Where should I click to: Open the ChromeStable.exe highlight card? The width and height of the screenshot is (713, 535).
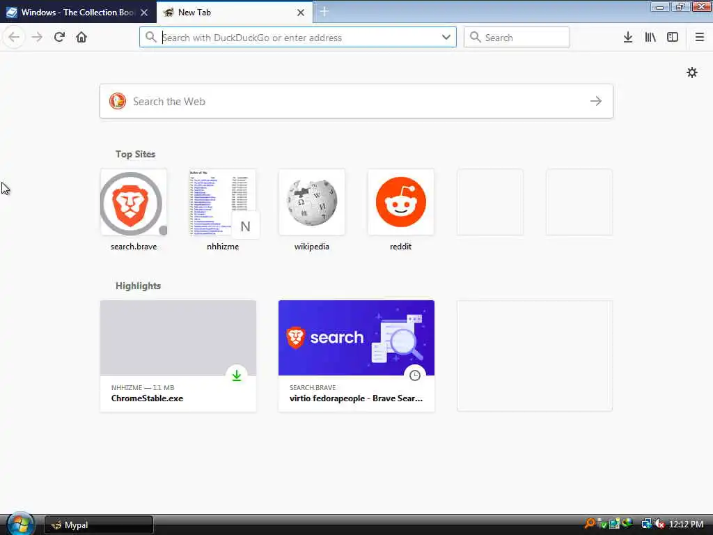pos(178,356)
